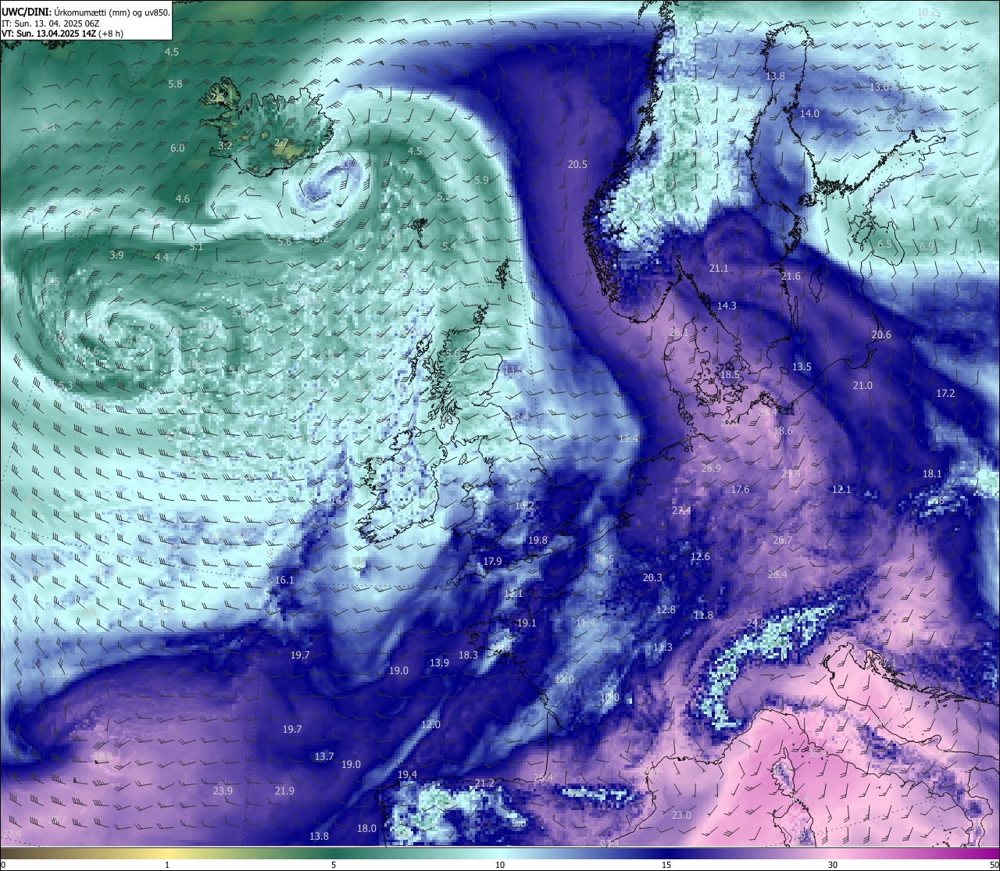
Task: Click the map value "19.1"
Action: [x=527, y=623]
